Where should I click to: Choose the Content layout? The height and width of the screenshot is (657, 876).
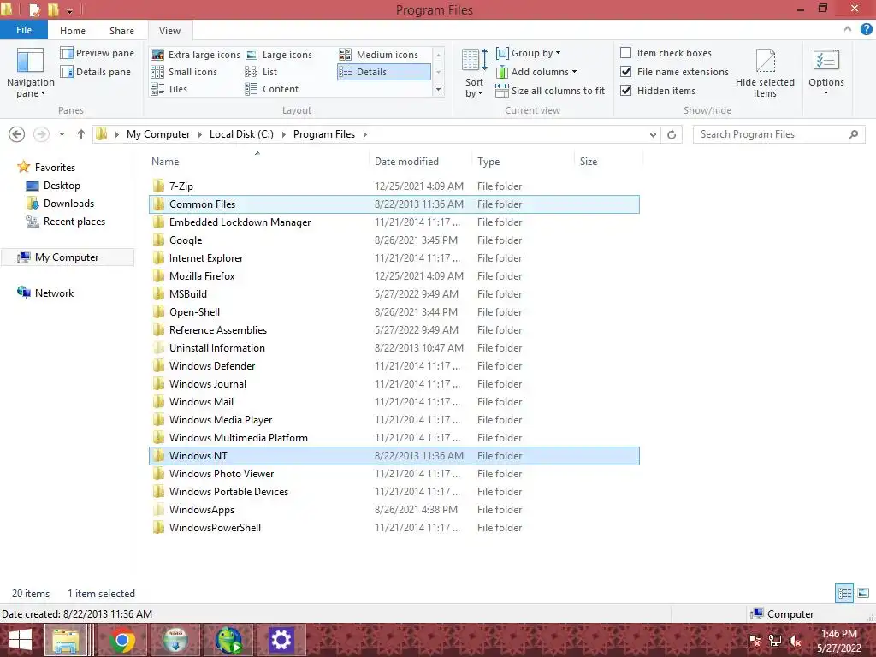point(272,89)
